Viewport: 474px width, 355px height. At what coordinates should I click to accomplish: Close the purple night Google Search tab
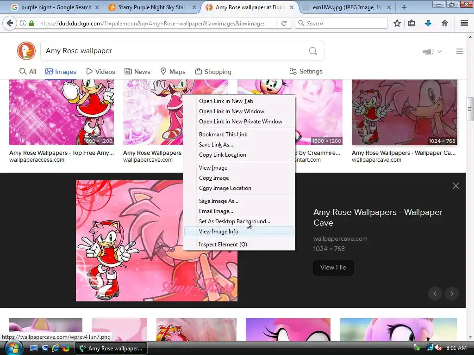(x=97, y=7)
